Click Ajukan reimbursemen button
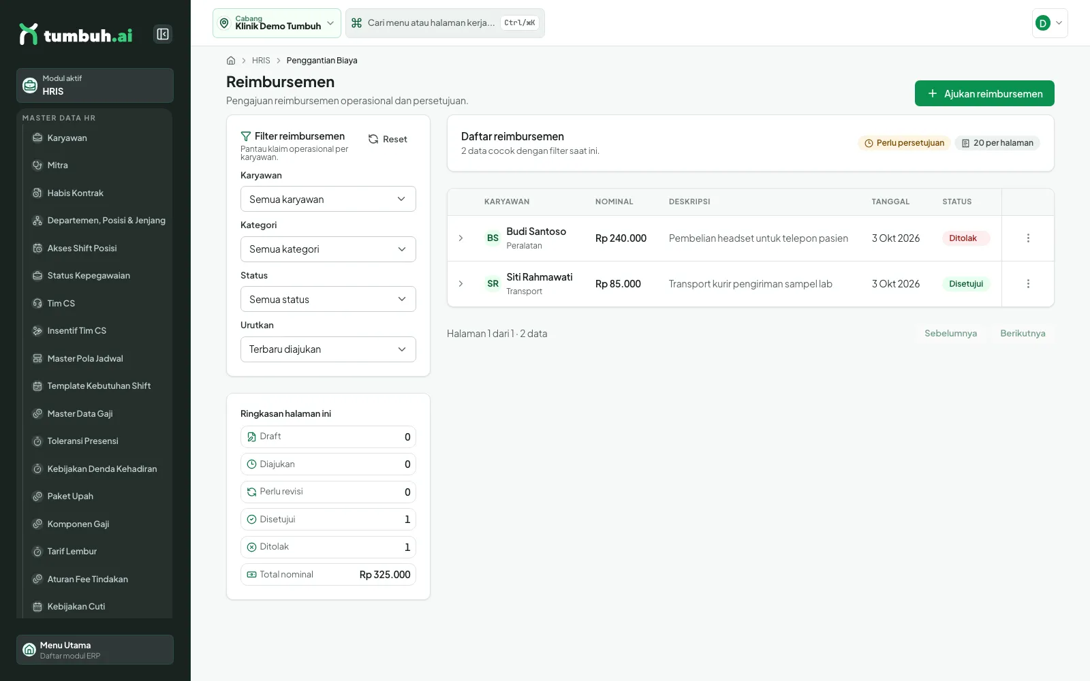The height and width of the screenshot is (681, 1090). tap(984, 93)
